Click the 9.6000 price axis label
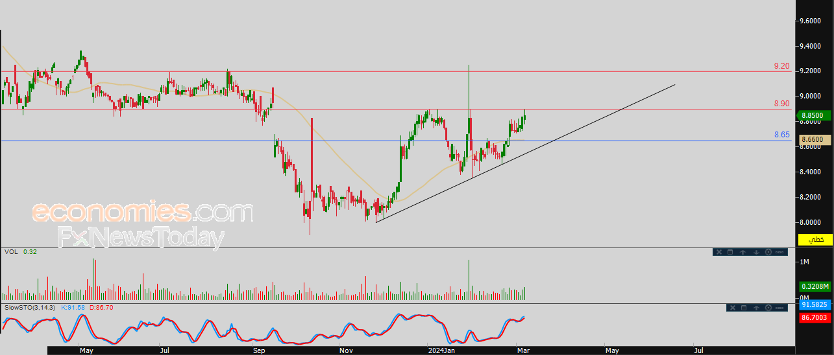The width and height of the screenshot is (834, 355). [811, 21]
